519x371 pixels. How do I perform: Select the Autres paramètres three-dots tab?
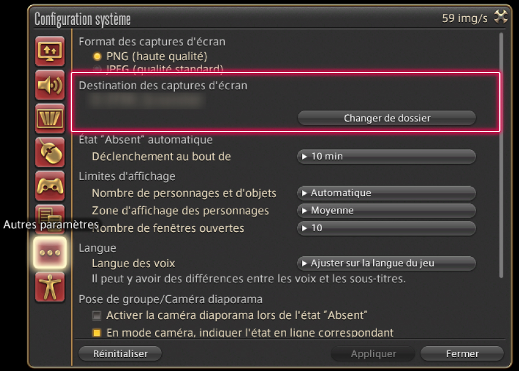coord(50,254)
